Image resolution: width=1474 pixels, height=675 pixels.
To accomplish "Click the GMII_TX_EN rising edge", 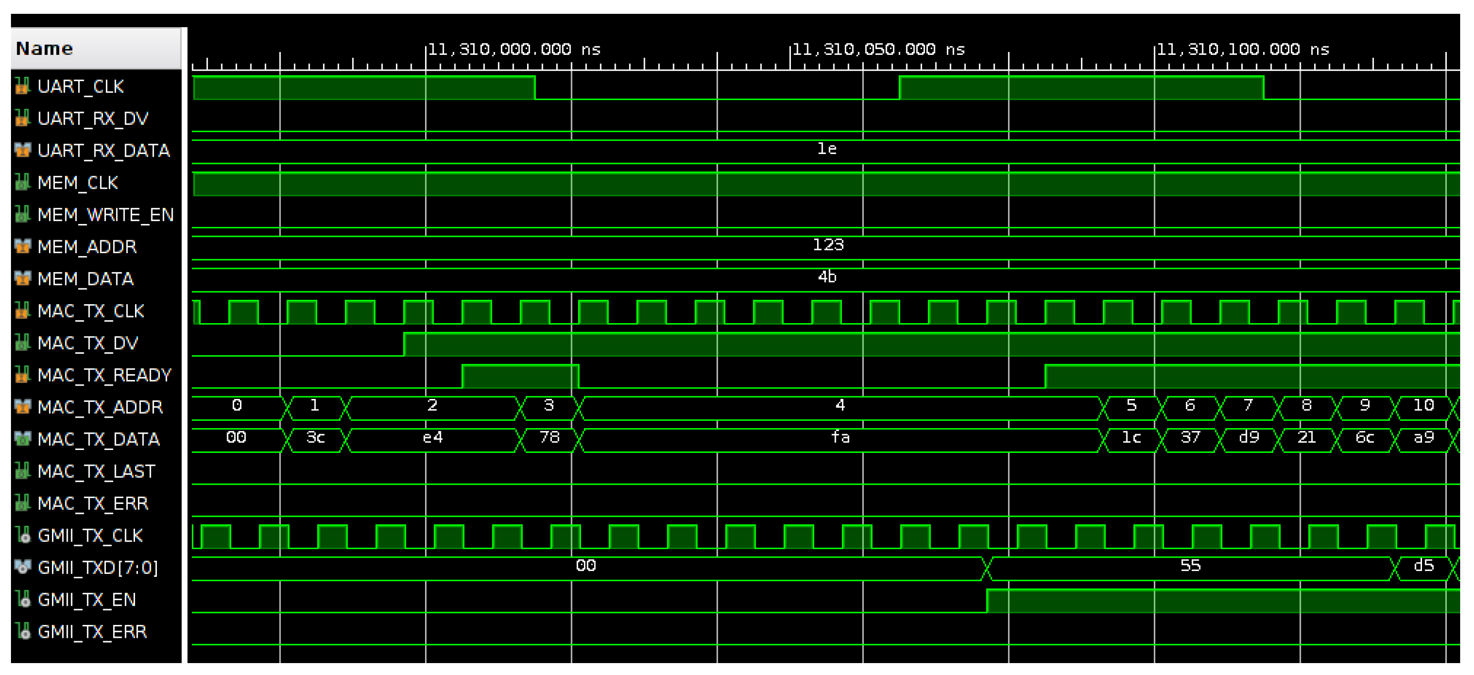I will tap(987, 601).
